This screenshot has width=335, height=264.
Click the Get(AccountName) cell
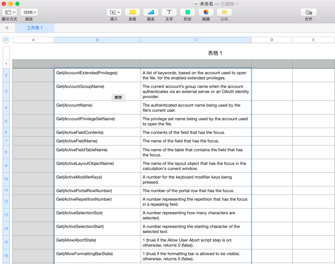tap(97, 108)
